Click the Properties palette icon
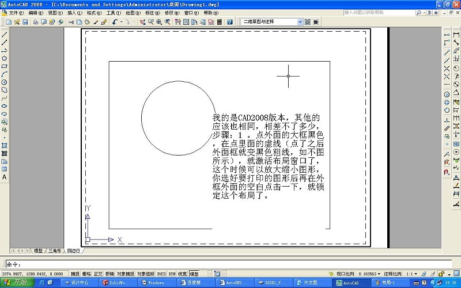 click(178, 22)
